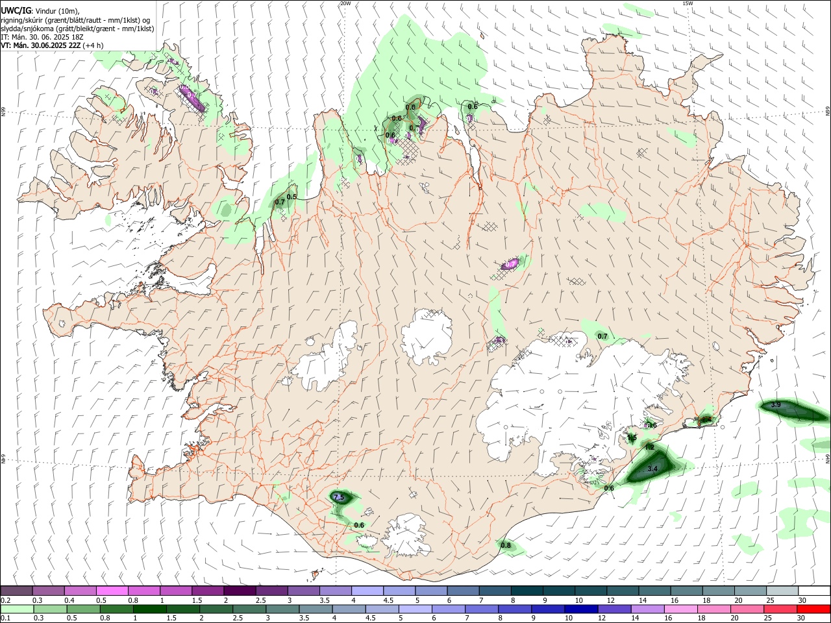831x623 pixels.
Task: Pick the dark teal 8 swatch in upper legend
Action: [x=527, y=591]
